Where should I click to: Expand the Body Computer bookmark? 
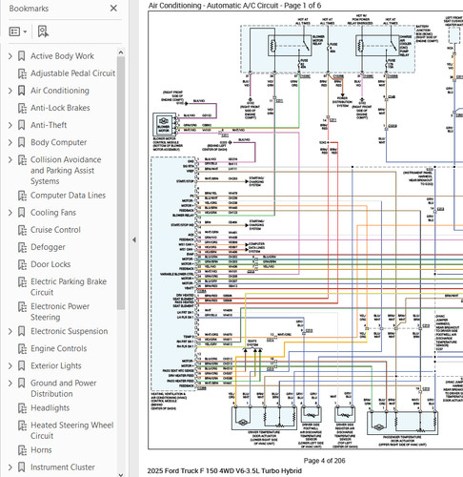tap(10, 142)
